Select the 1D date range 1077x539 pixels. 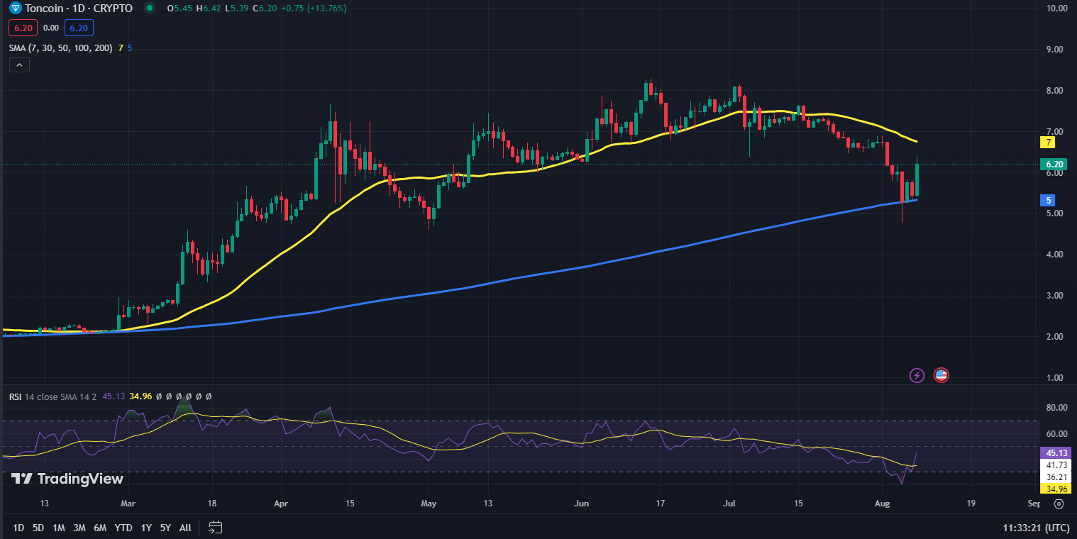18,528
